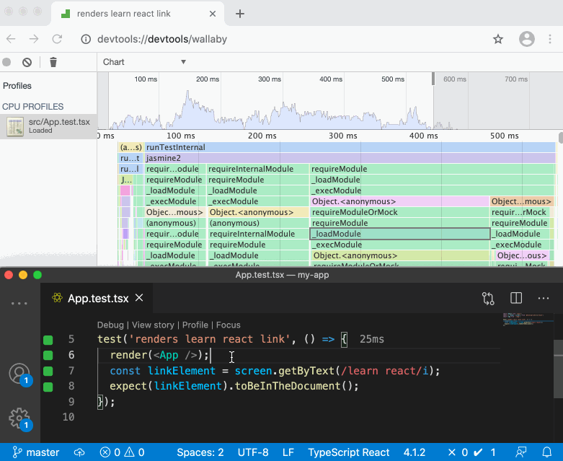Change indentation via Spaces: 2
563x461 pixels.
click(x=200, y=452)
